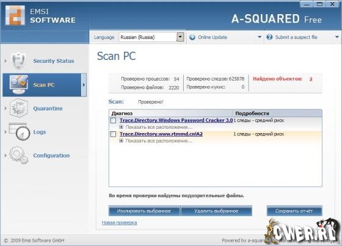Open the Logs clock icon
Screen dimensions: 342x246
point(20,131)
